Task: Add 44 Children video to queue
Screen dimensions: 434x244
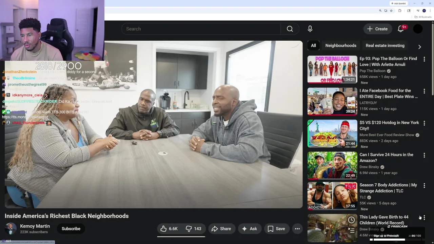Action: (x=352, y=230)
